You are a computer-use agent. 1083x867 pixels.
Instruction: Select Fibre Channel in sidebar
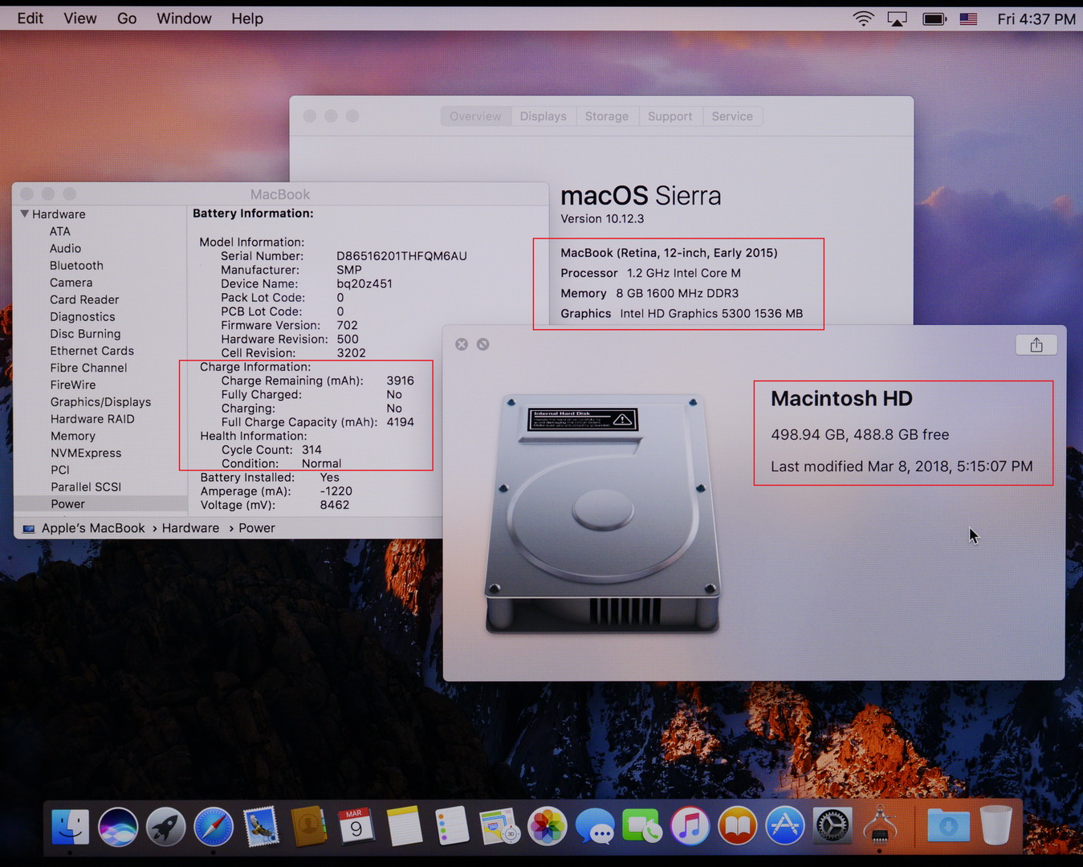pos(88,368)
